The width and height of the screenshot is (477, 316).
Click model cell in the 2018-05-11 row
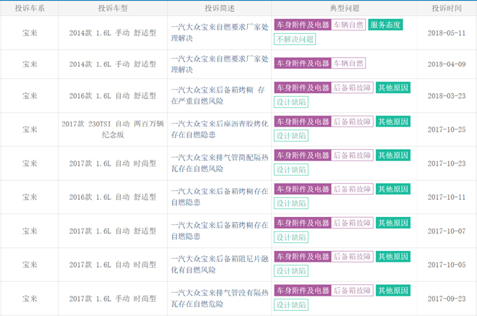pos(113,33)
